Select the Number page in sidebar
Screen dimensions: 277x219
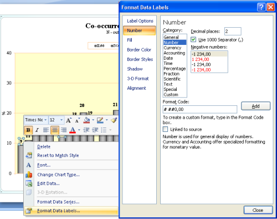click(140, 30)
